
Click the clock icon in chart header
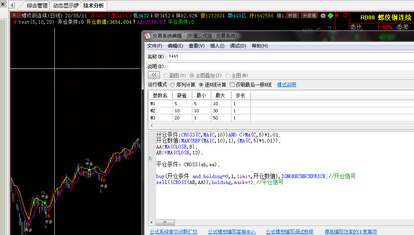[323, 15]
